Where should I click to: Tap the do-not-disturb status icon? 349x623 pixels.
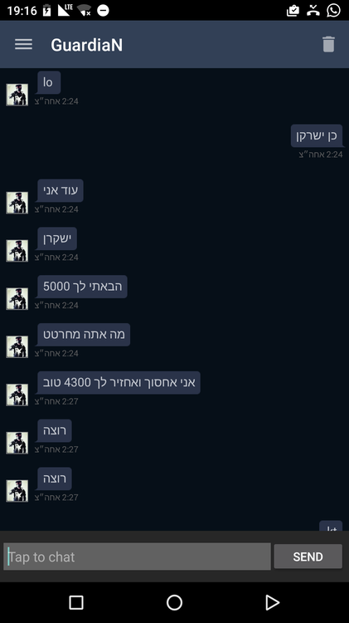coord(103,10)
